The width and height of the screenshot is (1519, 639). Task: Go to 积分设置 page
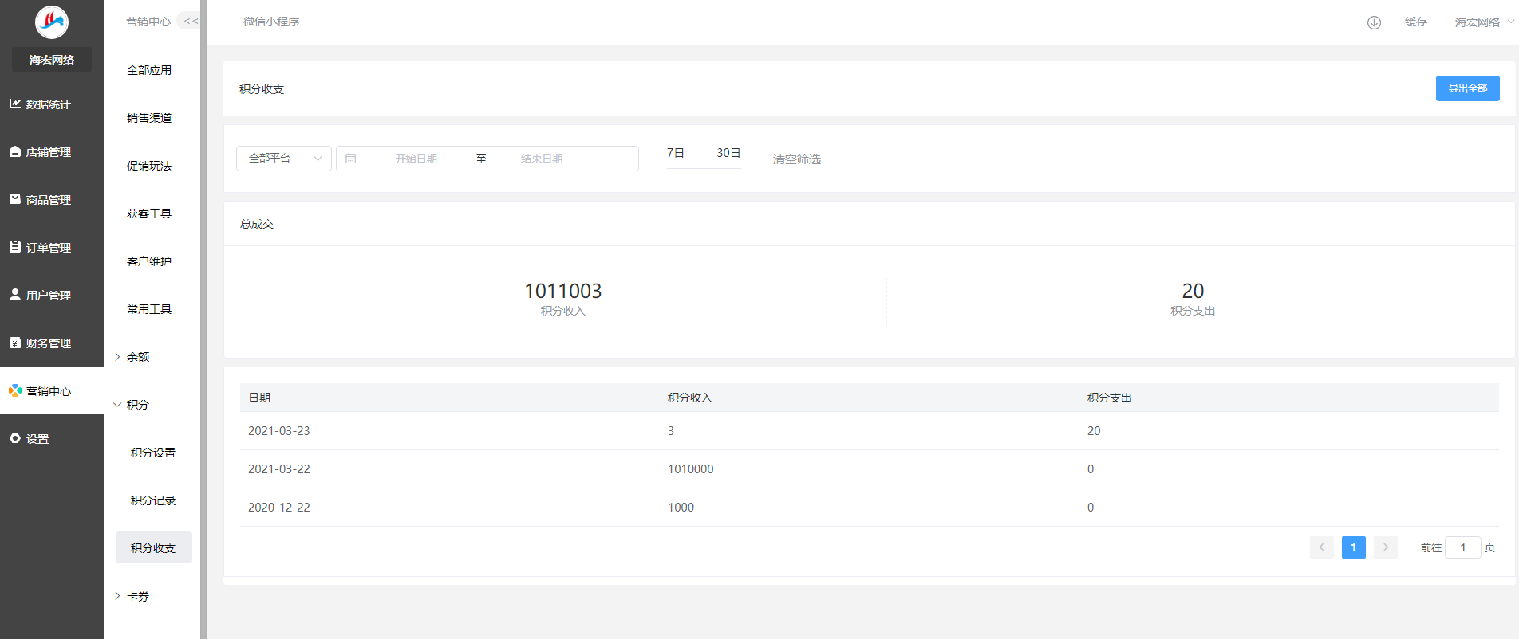[153, 453]
